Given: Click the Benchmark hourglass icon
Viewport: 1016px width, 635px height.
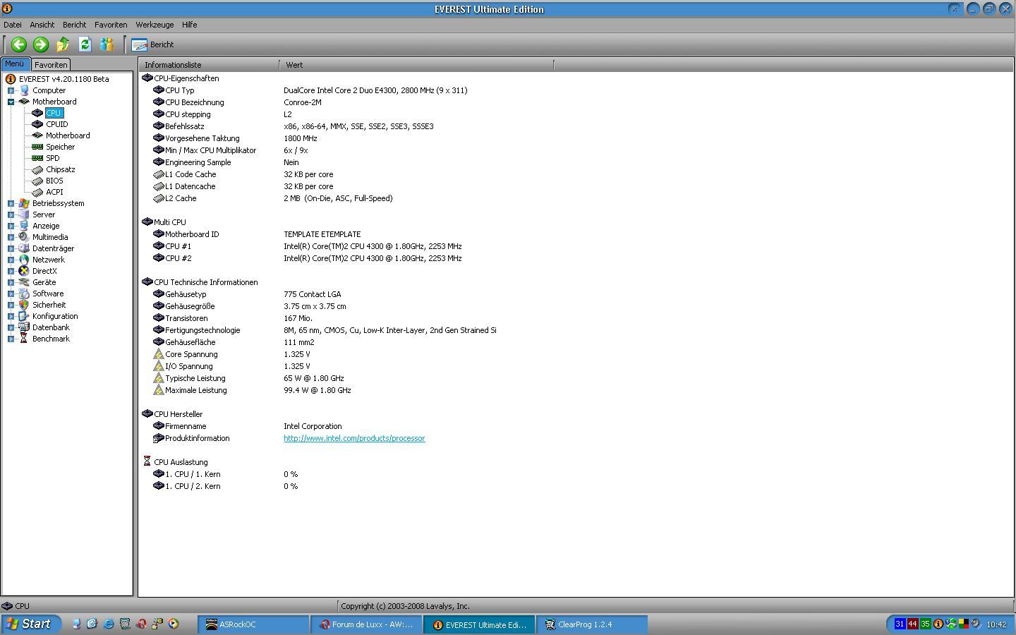Looking at the screenshot, I should tap(24, 339).
